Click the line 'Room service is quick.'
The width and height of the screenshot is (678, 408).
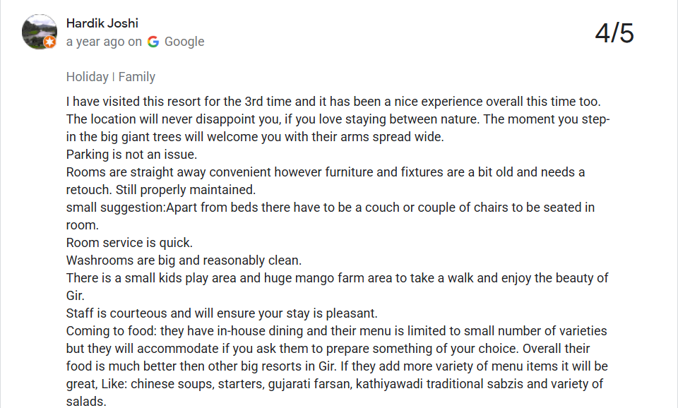tap(129, 242)
